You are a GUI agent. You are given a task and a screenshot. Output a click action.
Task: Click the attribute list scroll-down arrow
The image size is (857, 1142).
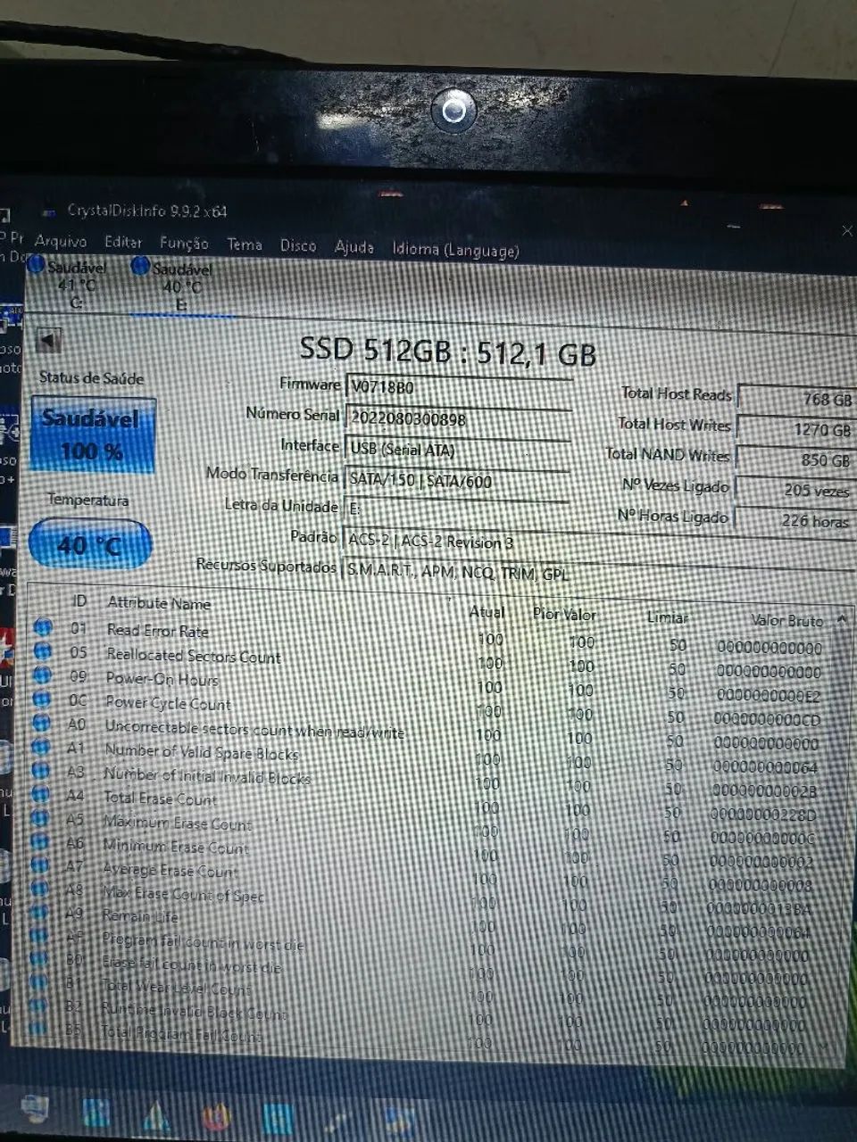[822, 1047]
